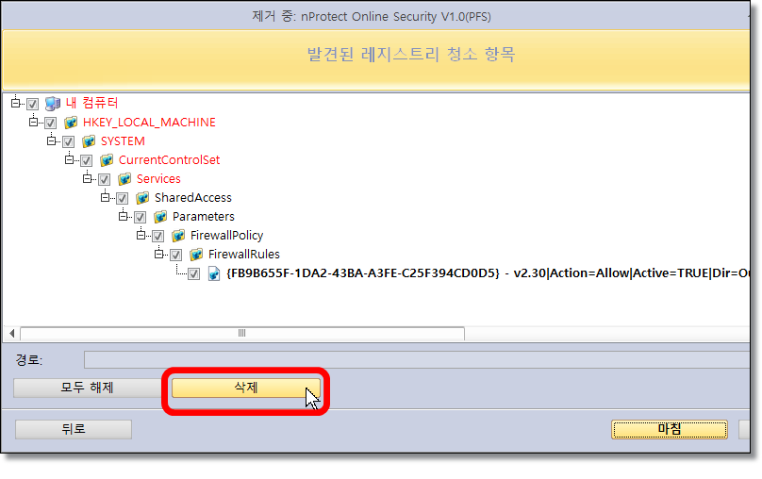Uncheck the 내 컴퓨터 checkbox
Image resolution: width=762 pixels, height=479 pixels.
click(x=33, y=104)
